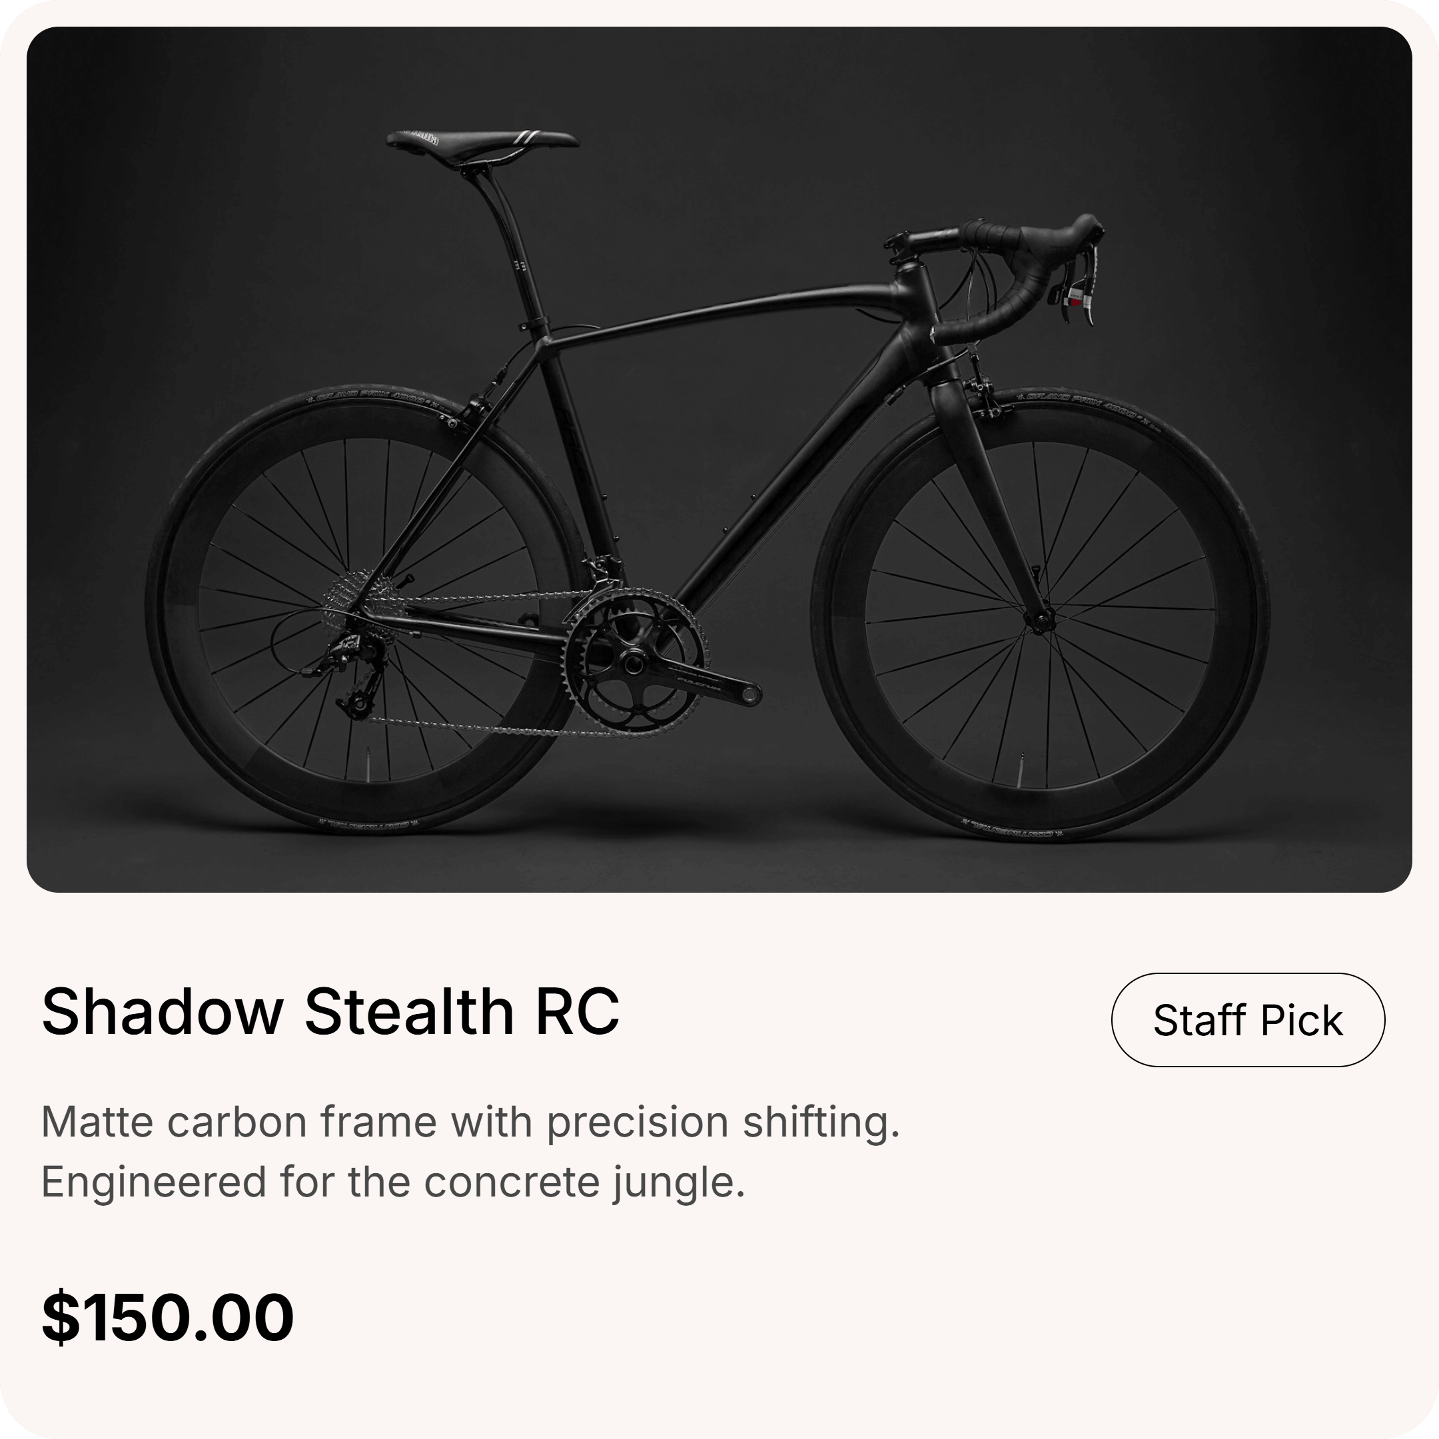Click the bike's saddle in the photo
The height and width of the screenshot is (1439, 1439).
tap(482, 140)
